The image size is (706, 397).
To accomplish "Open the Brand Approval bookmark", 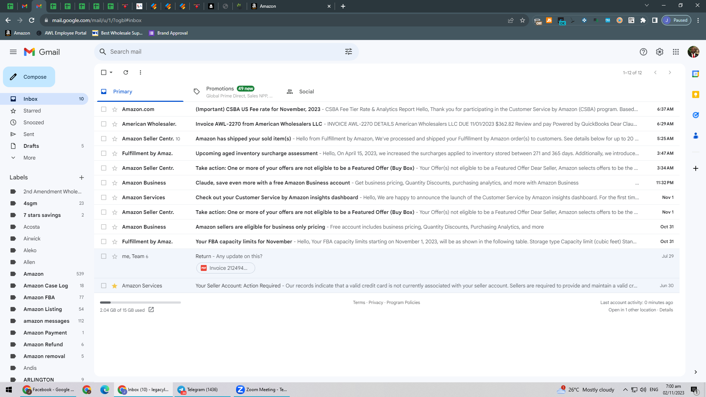I will [168, 33].
